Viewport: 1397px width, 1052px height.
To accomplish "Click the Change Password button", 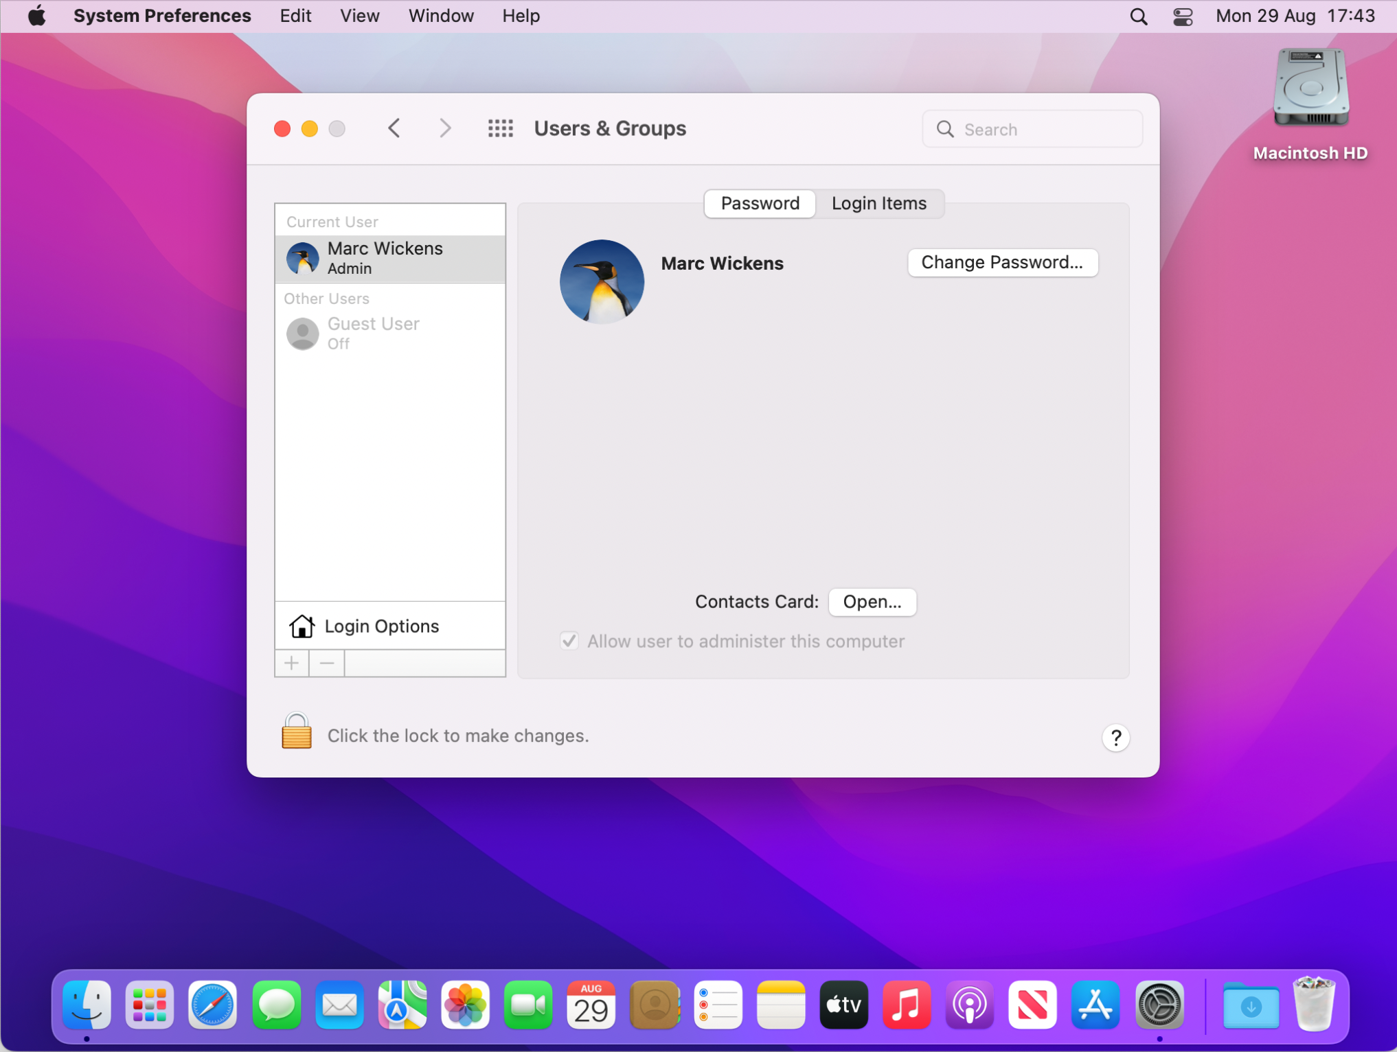I will point(1002,263).
